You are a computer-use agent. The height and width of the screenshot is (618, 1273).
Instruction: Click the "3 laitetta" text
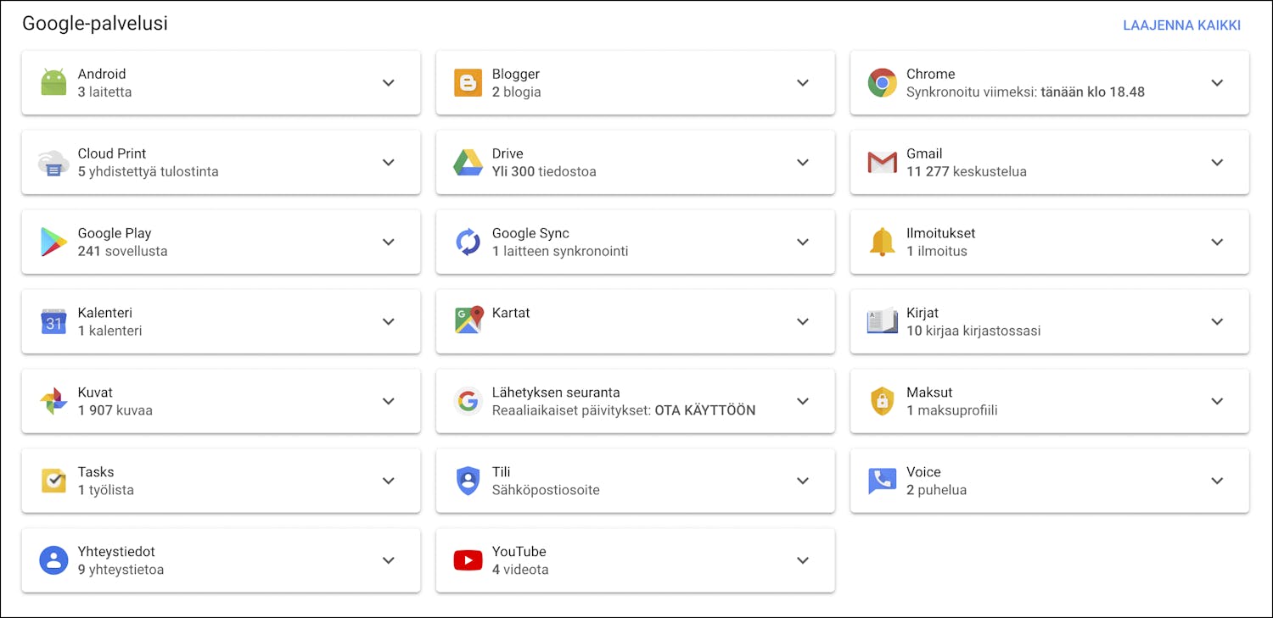(104, 92)
